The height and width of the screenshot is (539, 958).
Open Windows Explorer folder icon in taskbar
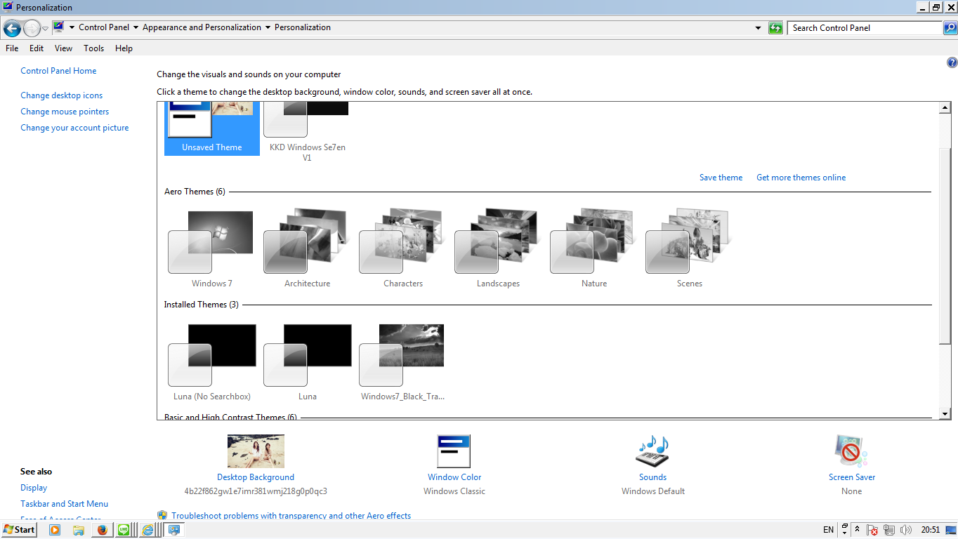pyautogui.click(x=79, y=530)
